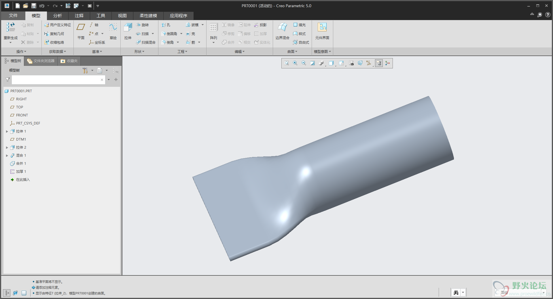Switch to the 注释 ribbon tab
This screenshot has height=299, width=553.
click(x=79, y=16)
